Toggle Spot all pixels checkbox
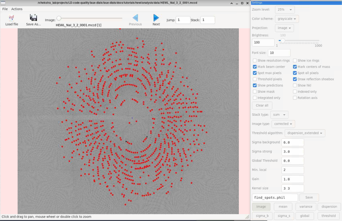Image resolution: width=342 pixels, height=221 pixels. point(295,73)
